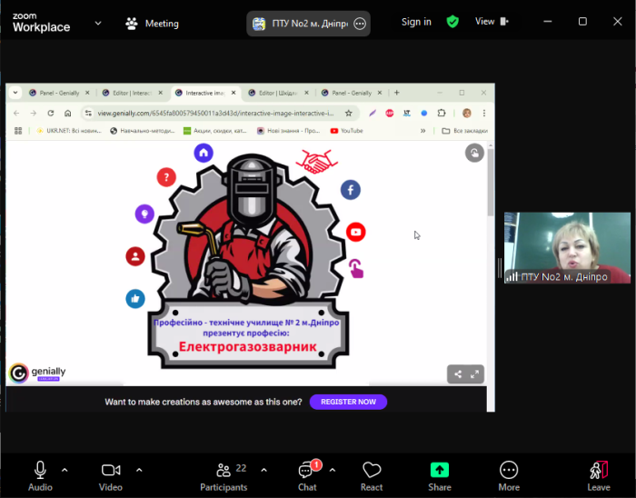Toggle Genially fullscreen mode

pyautogui.click(x=474, y=373)
